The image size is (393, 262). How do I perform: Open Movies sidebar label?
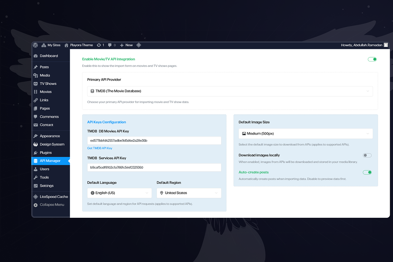(46, 92)
